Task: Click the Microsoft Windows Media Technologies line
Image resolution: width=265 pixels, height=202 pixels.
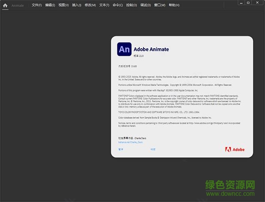Action: [x=175, y=85]
